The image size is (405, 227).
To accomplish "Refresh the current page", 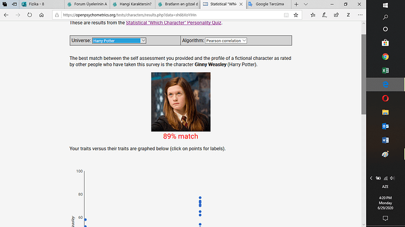I will (30, 15).
